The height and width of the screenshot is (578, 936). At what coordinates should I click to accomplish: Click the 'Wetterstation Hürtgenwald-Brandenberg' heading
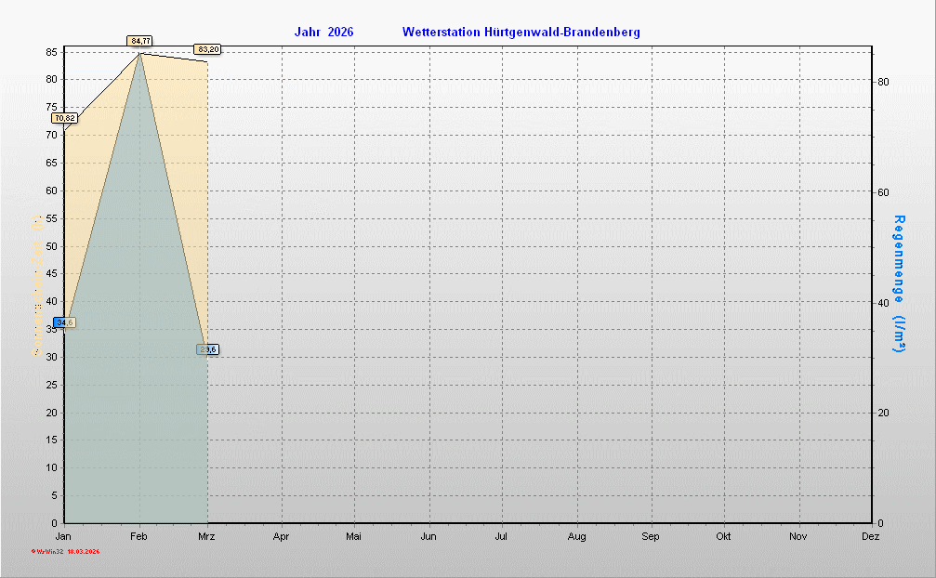[x=521, y=33]
